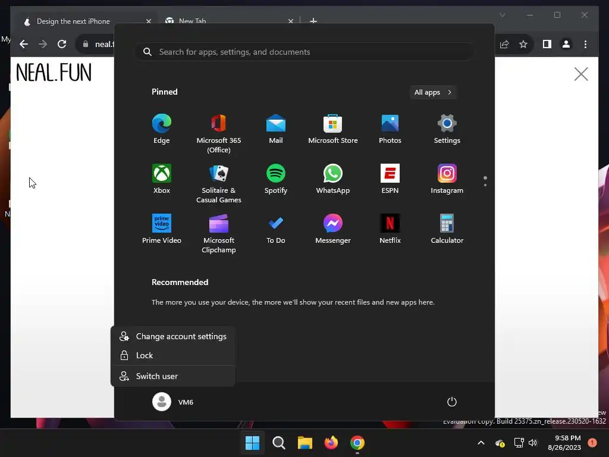Launch Messenger
The width and height of the screenshot is (609, 457).
coord(333,229)
